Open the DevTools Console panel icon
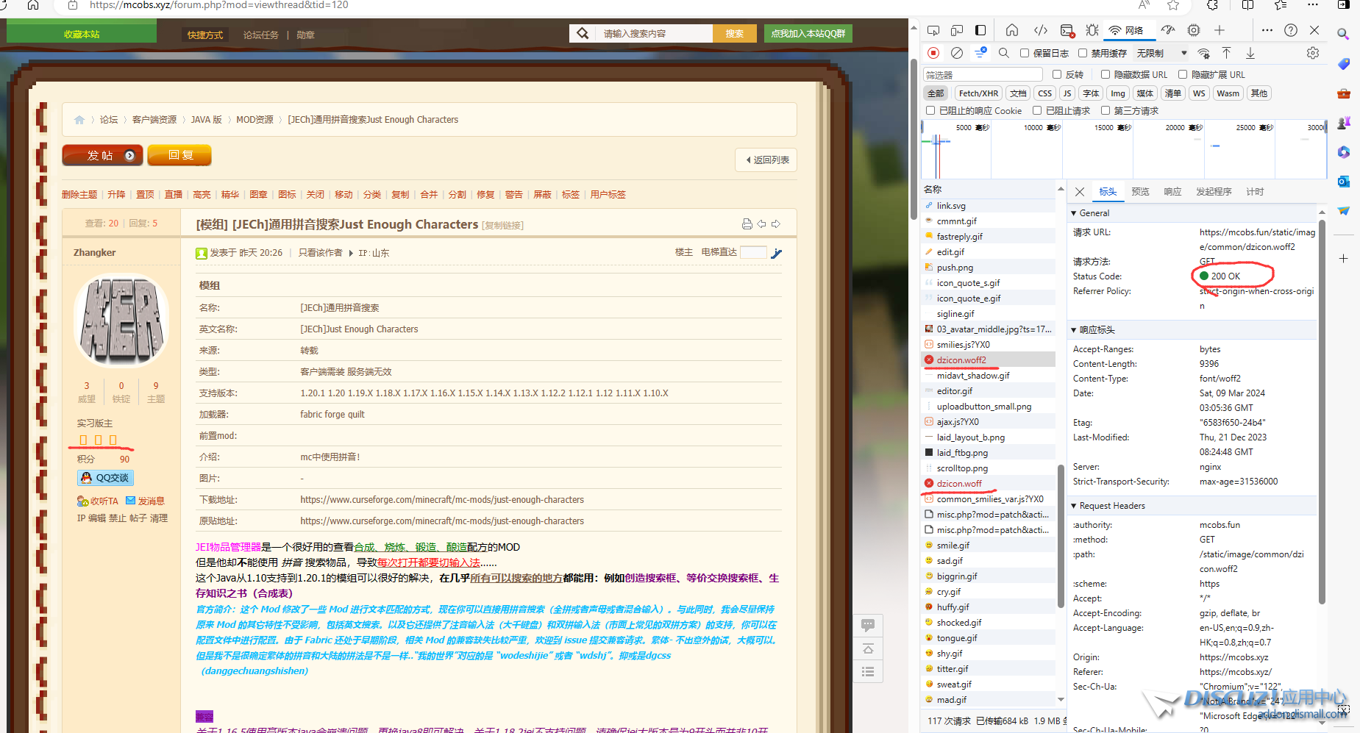The image size is (1360, 733). [x=1067, y=30]
